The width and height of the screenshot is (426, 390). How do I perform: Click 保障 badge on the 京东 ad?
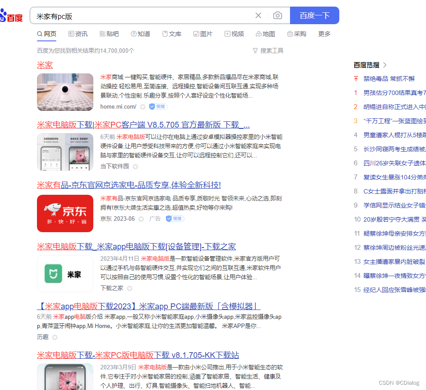tap(175, 219)
